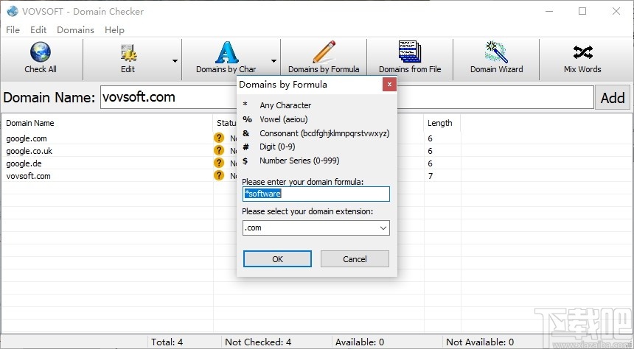Select the google.de row
The height and width of the screenshot is (349, 634).
point(316,163)
